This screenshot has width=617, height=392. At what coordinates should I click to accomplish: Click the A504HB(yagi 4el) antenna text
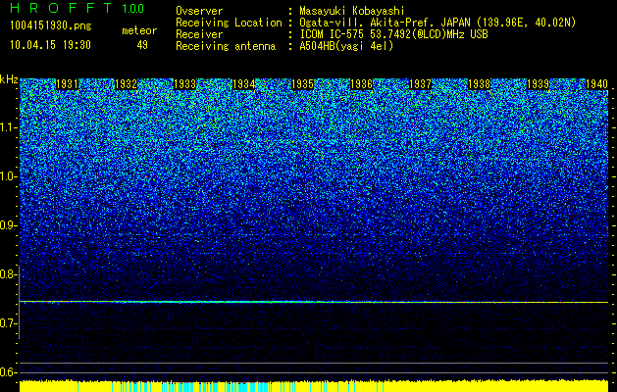[x=346, y=46]
